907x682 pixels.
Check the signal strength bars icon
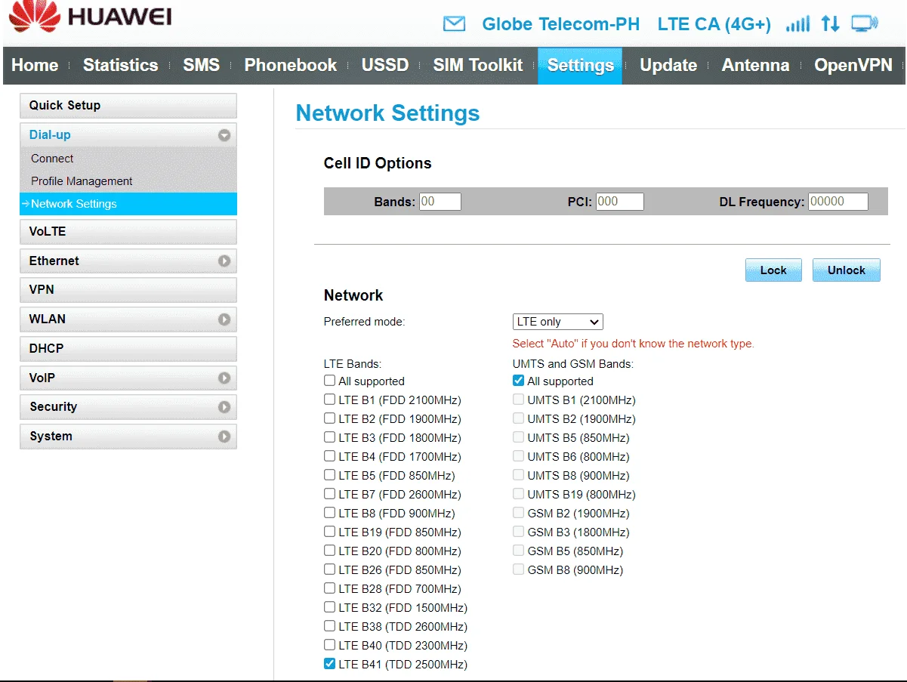tap(797, 24)
